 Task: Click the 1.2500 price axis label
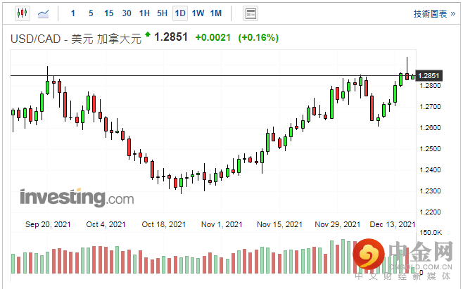430,149
